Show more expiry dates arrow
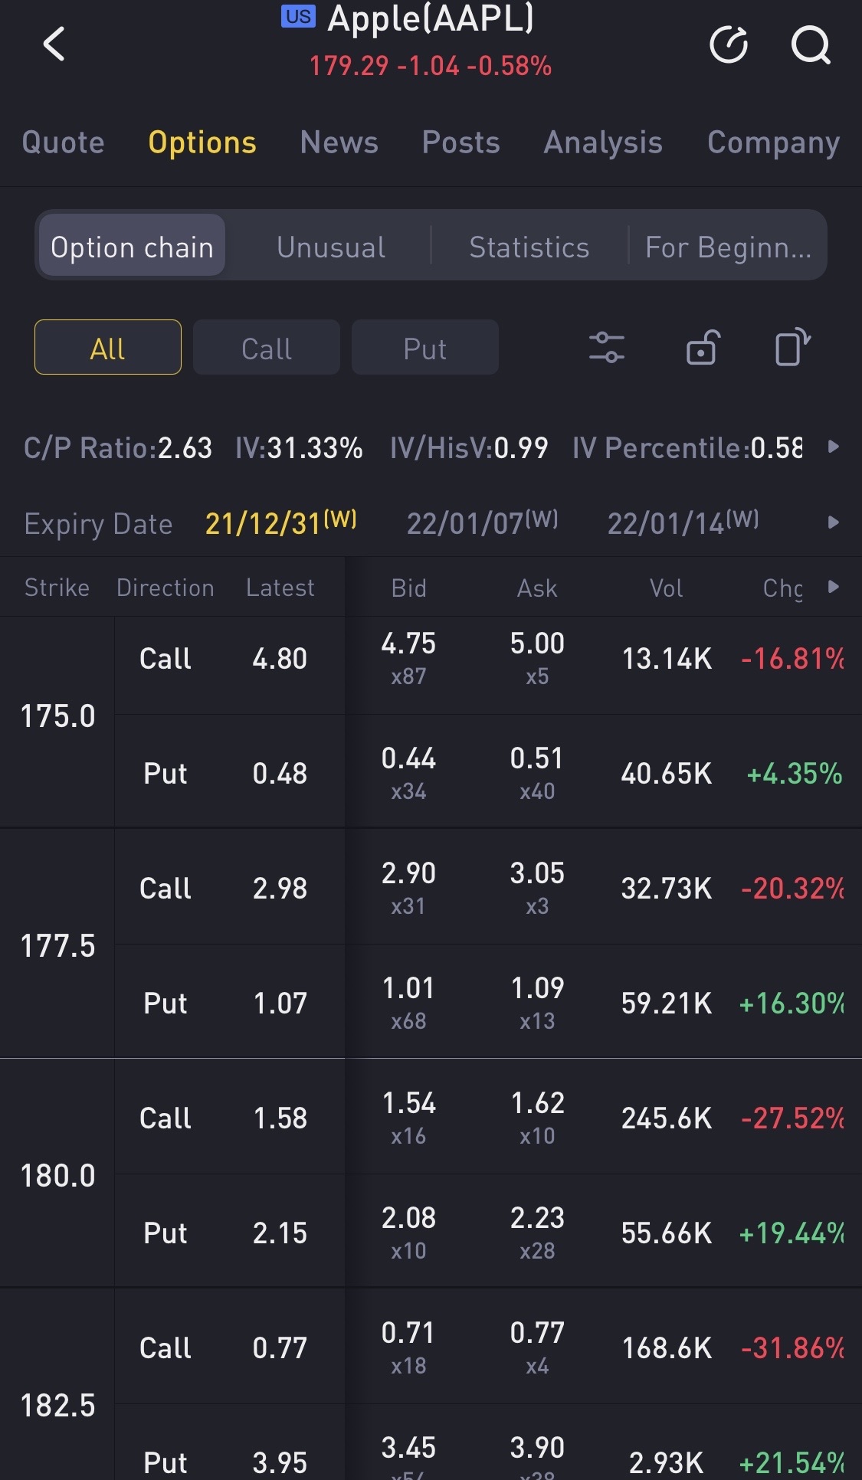Viewport: 862px width, 1480px height. [834, 522]
